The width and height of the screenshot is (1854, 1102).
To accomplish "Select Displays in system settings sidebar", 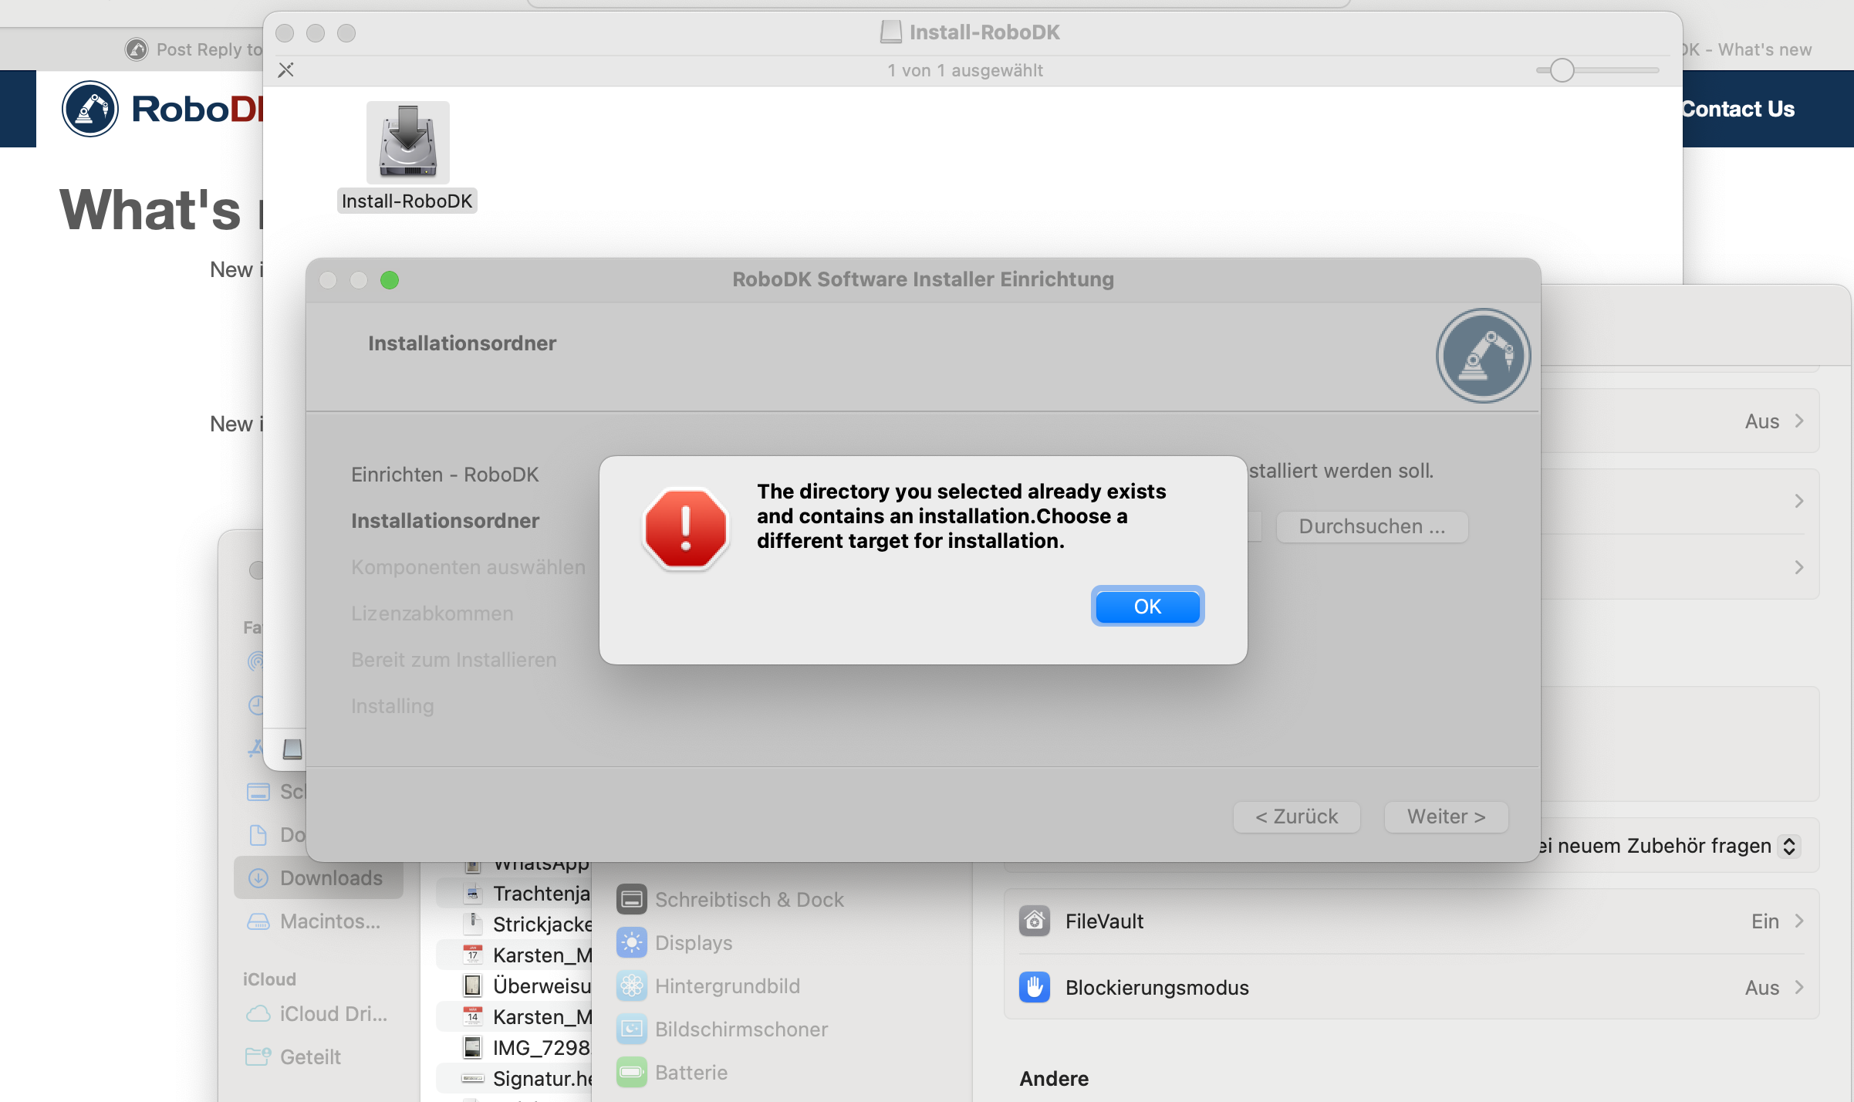I will (x=693, y=942).
